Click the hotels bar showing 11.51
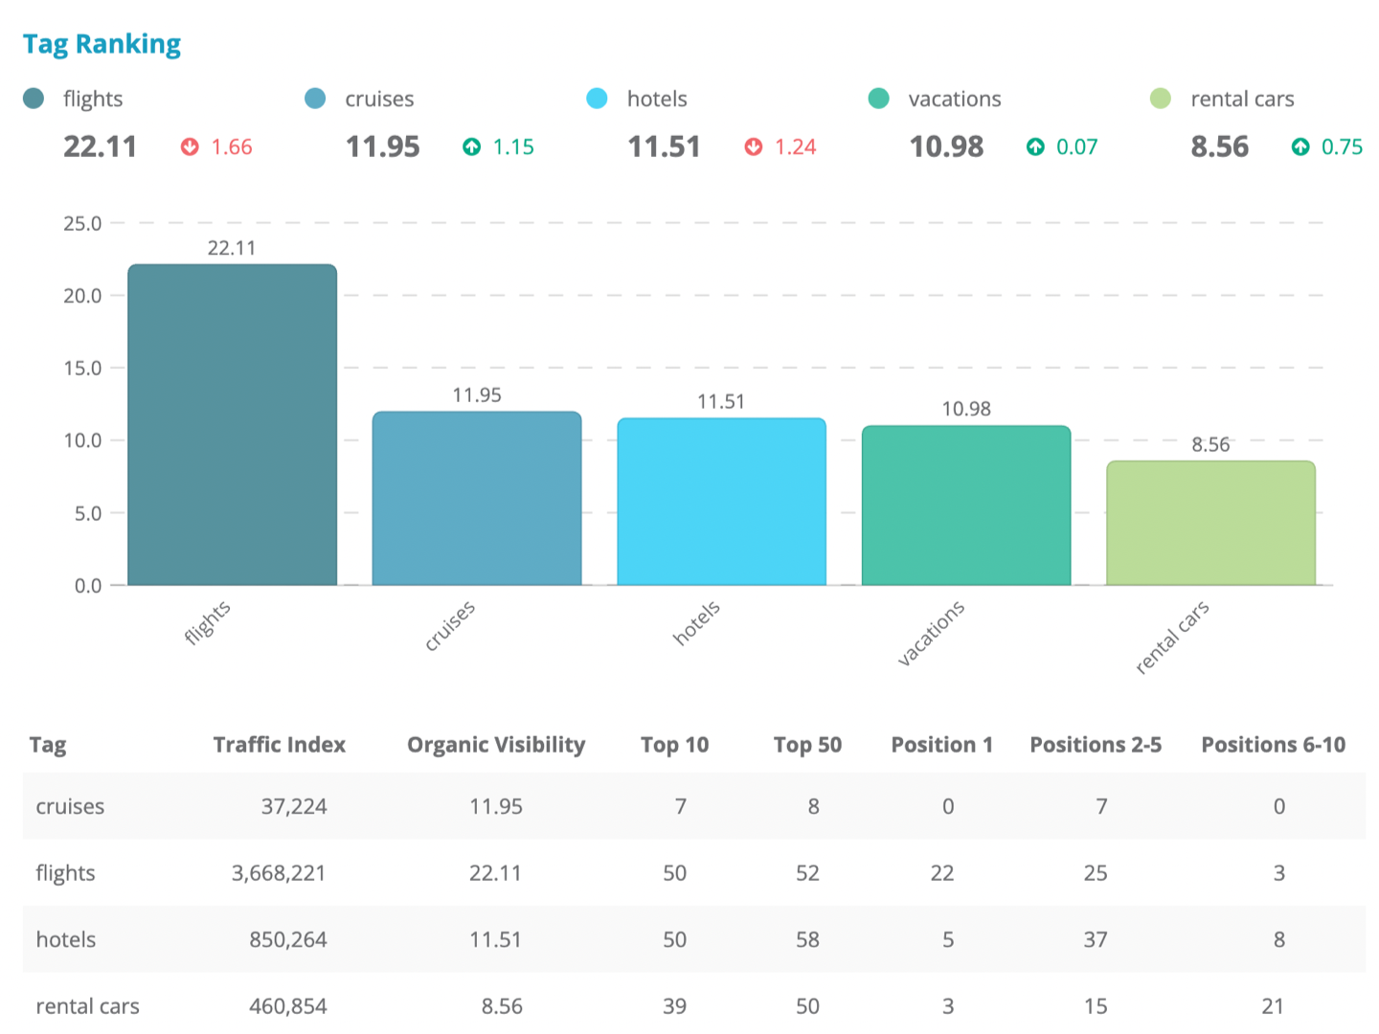Screen dimensions: 1379x1034 coord(721,502)
